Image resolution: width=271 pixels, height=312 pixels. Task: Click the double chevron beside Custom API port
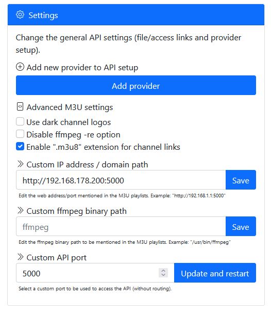click(20, 257)
